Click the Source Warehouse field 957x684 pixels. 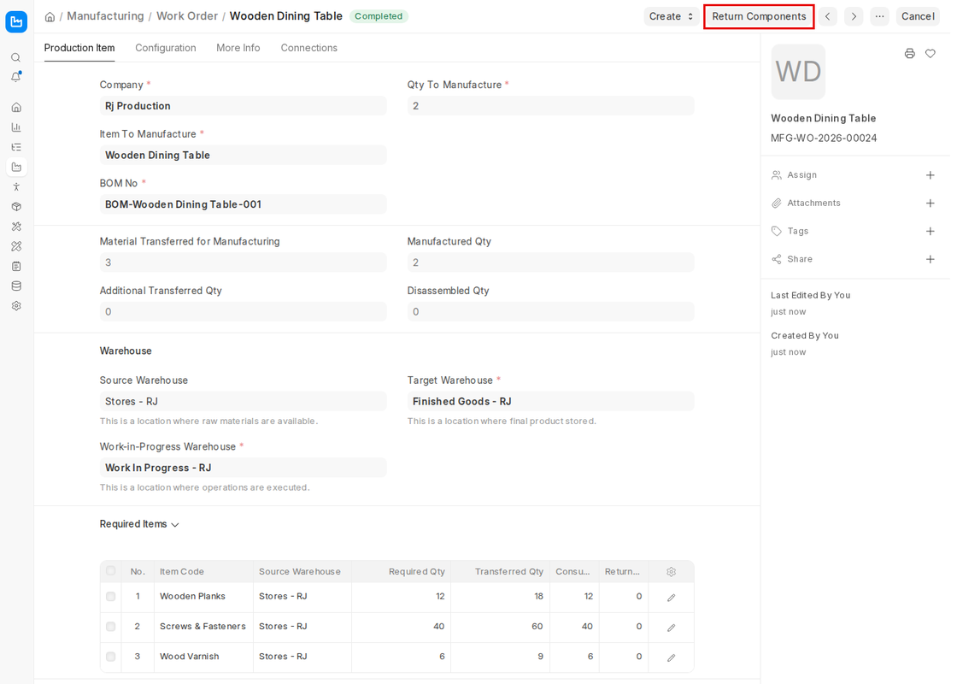(x=243, y=401)
